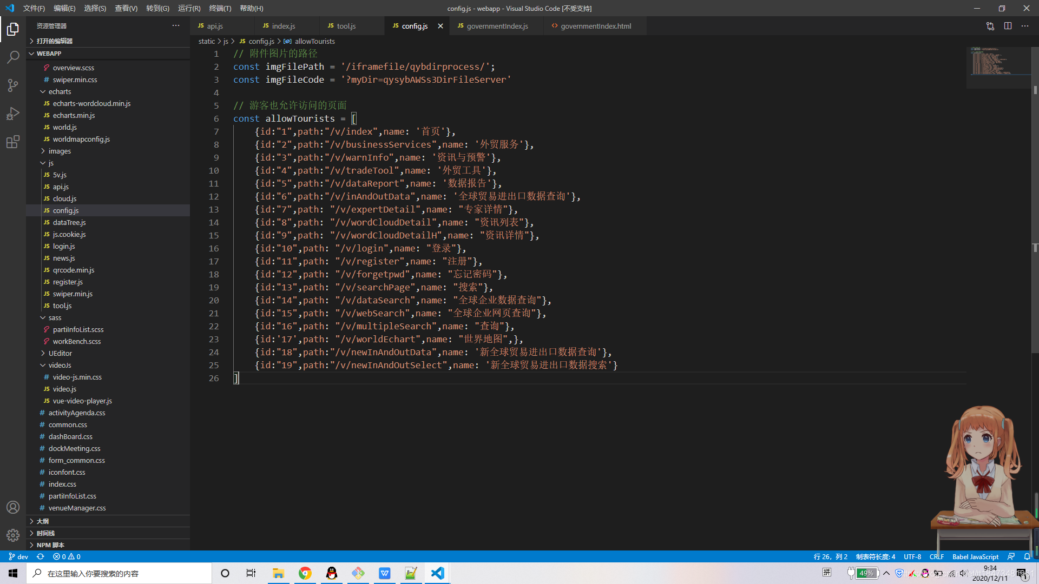
Task: Expand the UEditor folder
Action: tap(60, 353)
